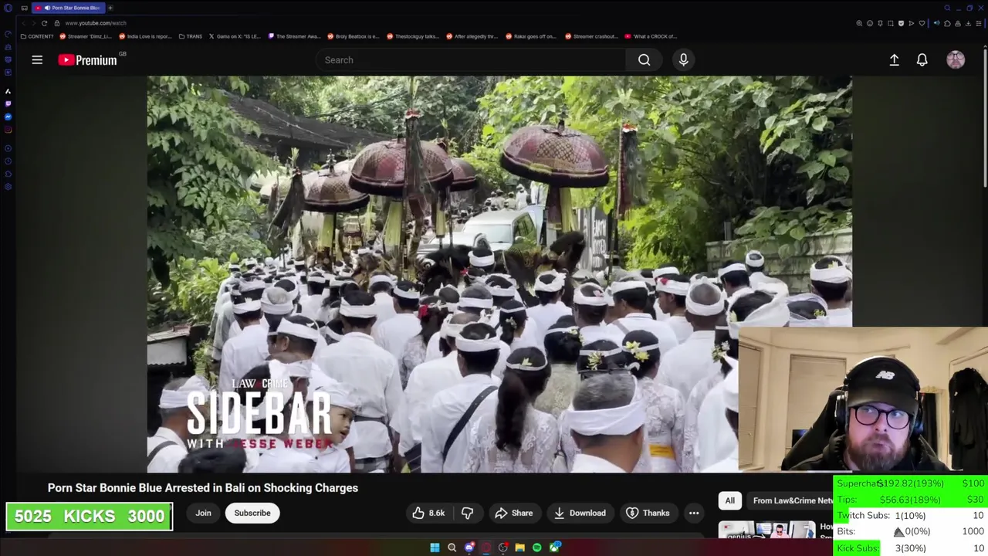The width and height of the screenshot is (988, 556).
Task: Reload the page in the browser
Action: 44,23
